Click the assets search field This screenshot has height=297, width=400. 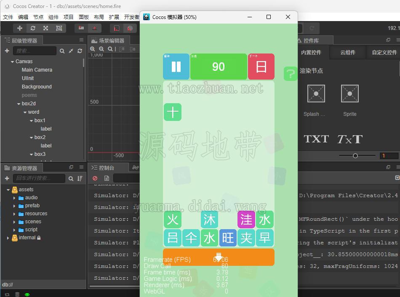pos(39,178)
